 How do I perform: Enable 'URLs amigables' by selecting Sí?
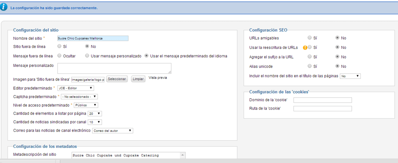click(309, 38)
